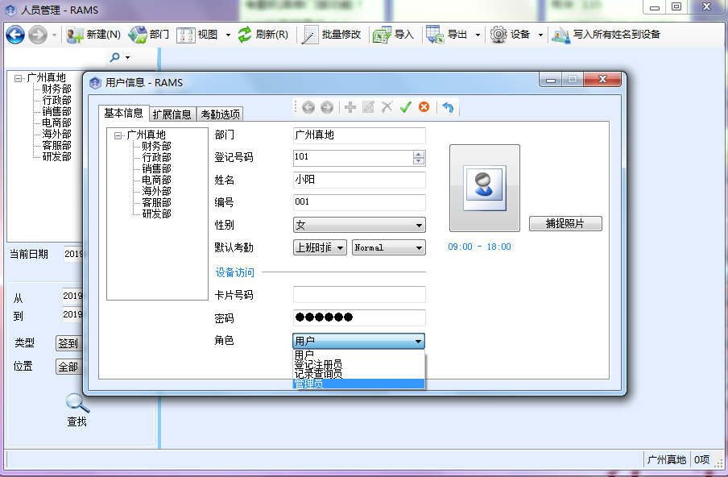Screen dimensions: 728x477
Task: Go back with the blue back arrow
Action: click(15, 35)
